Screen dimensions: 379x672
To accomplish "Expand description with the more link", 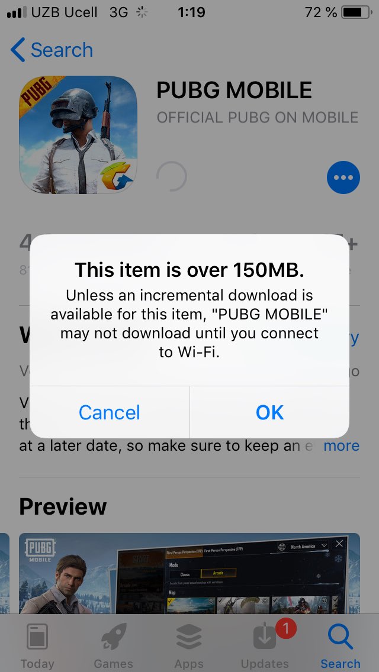I will tap(341, 445).
